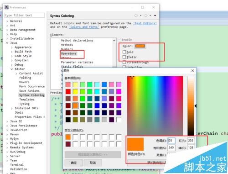Expand the General tree node
Viewport: 228px width, 174px height.
coord(7,21)
